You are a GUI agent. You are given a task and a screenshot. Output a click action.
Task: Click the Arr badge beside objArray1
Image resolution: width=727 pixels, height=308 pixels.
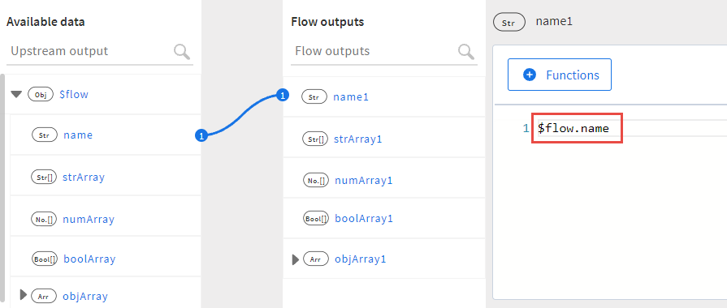tap(316, 259)
